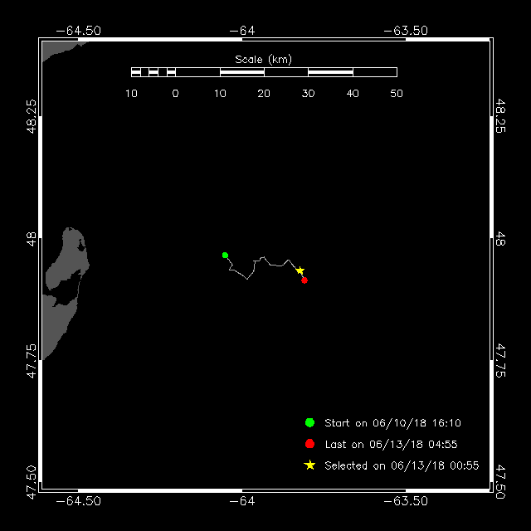The width and height of the screenshot is (531, 531).
Task: Click the gray drift track line
Action: pyautogui.click(x=264, y=267)
